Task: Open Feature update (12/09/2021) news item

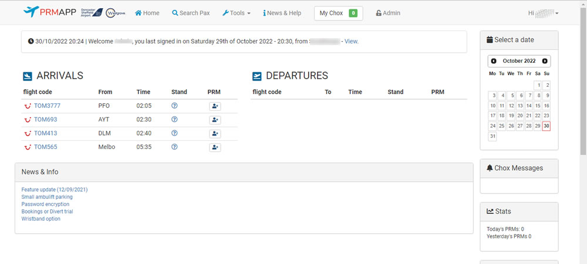Action: point(55,189)
